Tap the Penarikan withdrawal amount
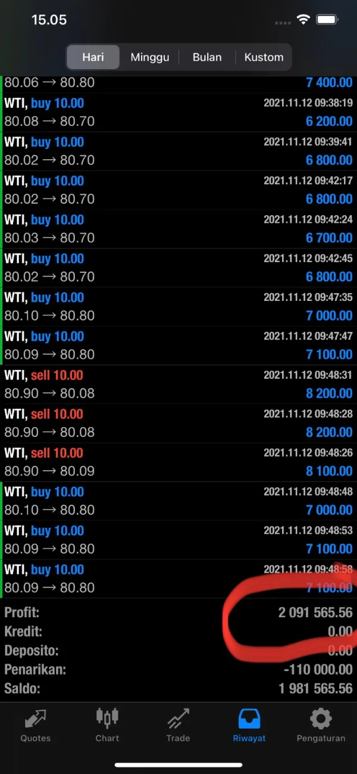The height and width of the screenshot is (774, 357). [318, 669]
